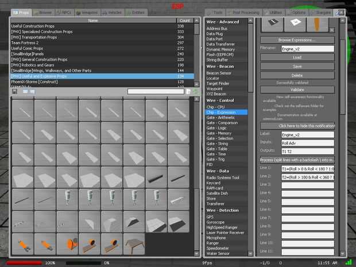Select Radio Systems Tool
The image size is (356, 267).
pyautogui.click(x=226, y=177)
